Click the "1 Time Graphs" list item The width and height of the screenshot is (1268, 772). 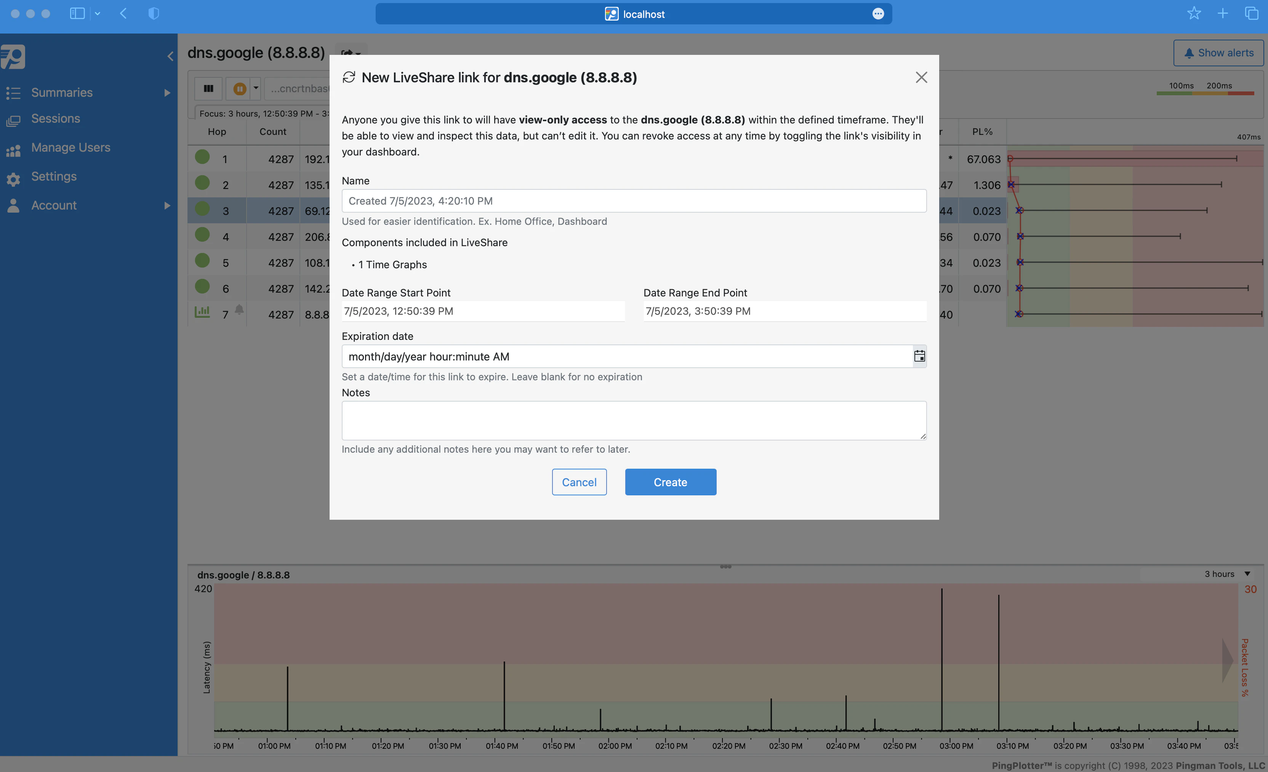[392, 264]
